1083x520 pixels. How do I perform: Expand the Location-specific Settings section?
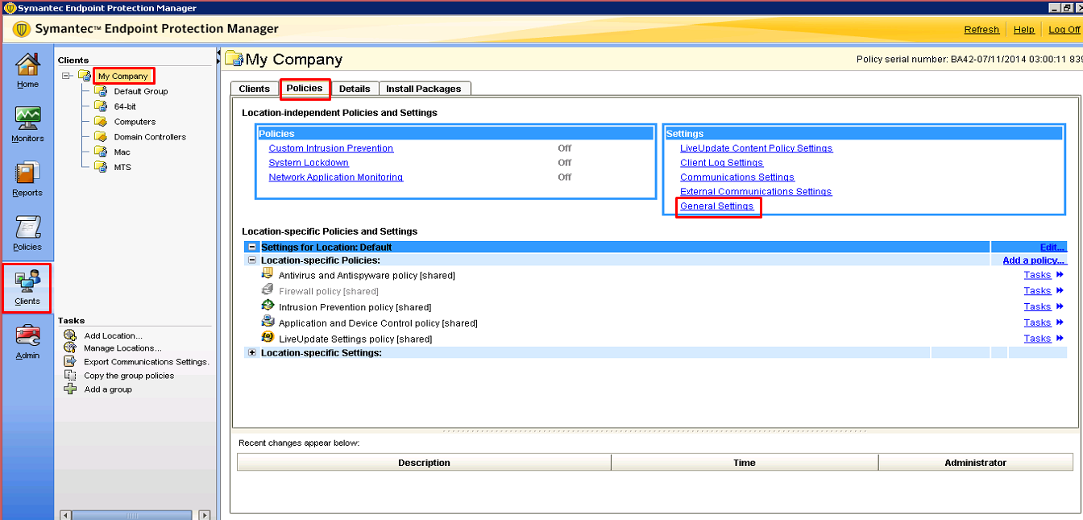tap(252, 352)
